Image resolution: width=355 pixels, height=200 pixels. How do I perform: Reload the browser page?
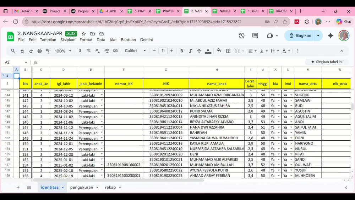pos(15,22)
